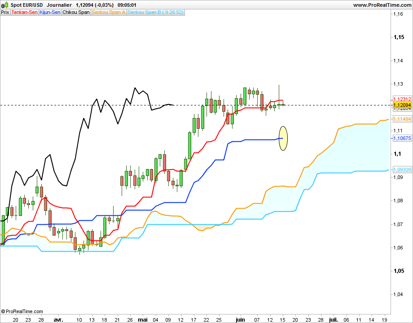Click the mai month label on time axis
Screen dimensions: 413x323
point(143,320)
